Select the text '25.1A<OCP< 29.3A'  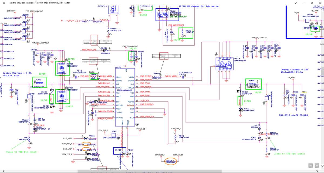(x=292, y=72)
